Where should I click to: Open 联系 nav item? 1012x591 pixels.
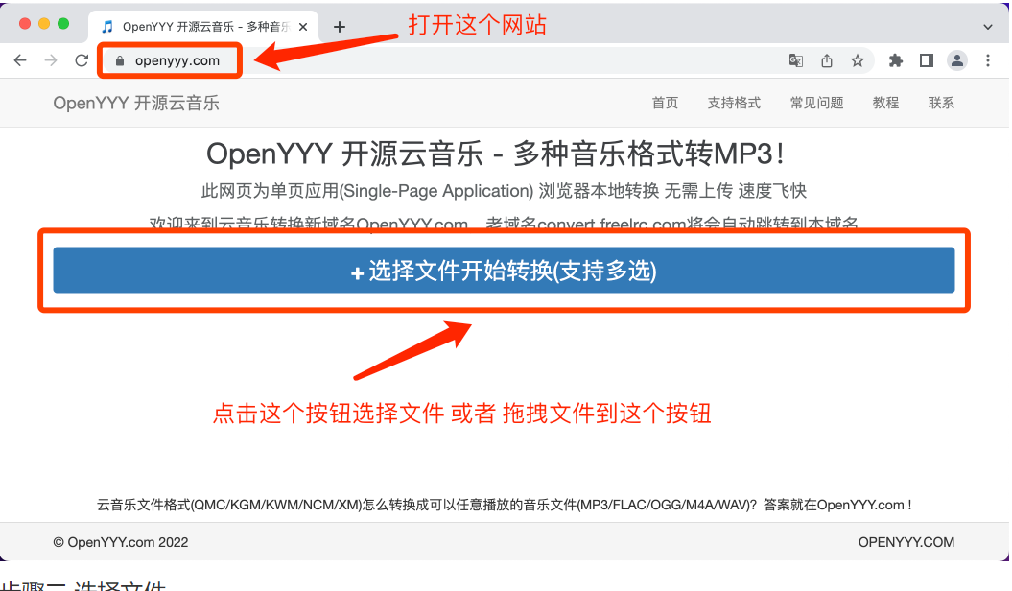click(x=941, y=104)
